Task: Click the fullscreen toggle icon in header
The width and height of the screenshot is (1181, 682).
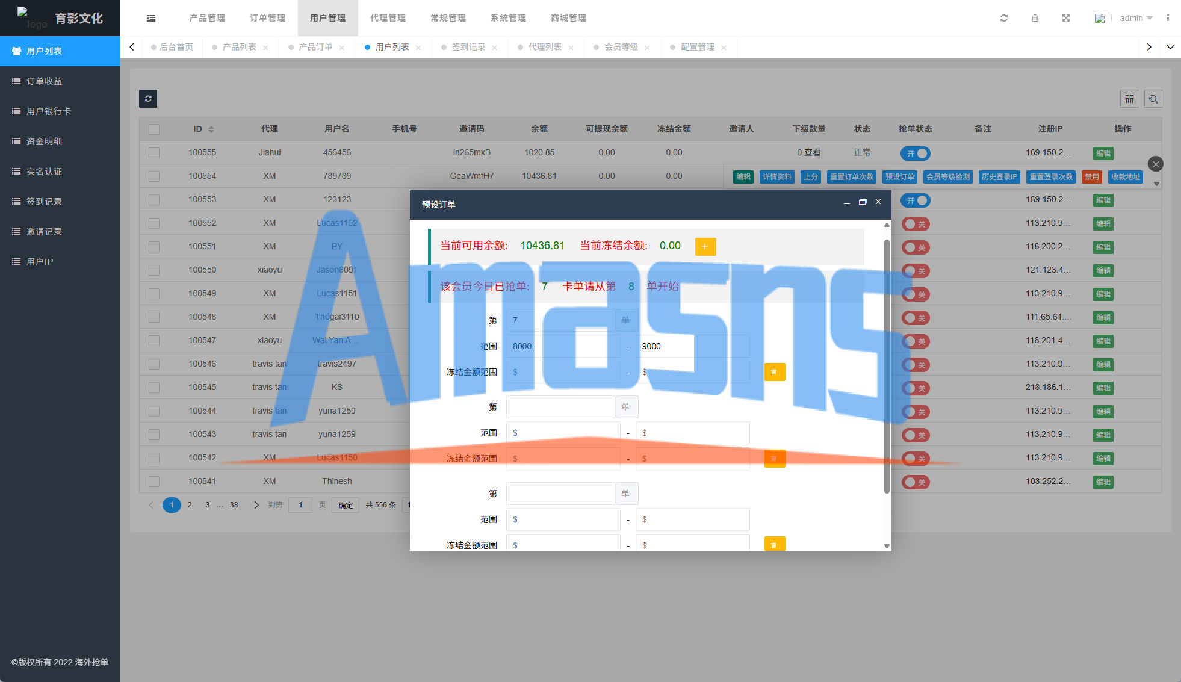Action: tap(1066, 18)
